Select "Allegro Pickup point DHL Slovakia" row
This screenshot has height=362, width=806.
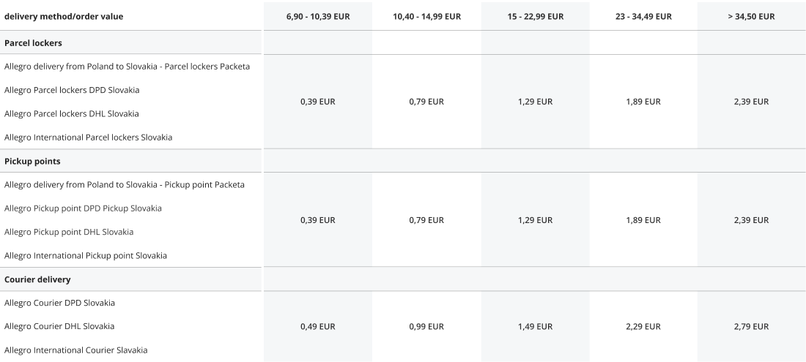[69, 232]
